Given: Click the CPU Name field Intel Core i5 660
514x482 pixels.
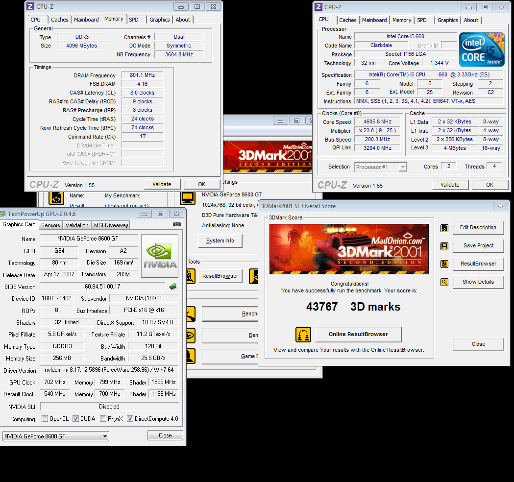Looking at the screenshot, I should click(x=406, y=36).
